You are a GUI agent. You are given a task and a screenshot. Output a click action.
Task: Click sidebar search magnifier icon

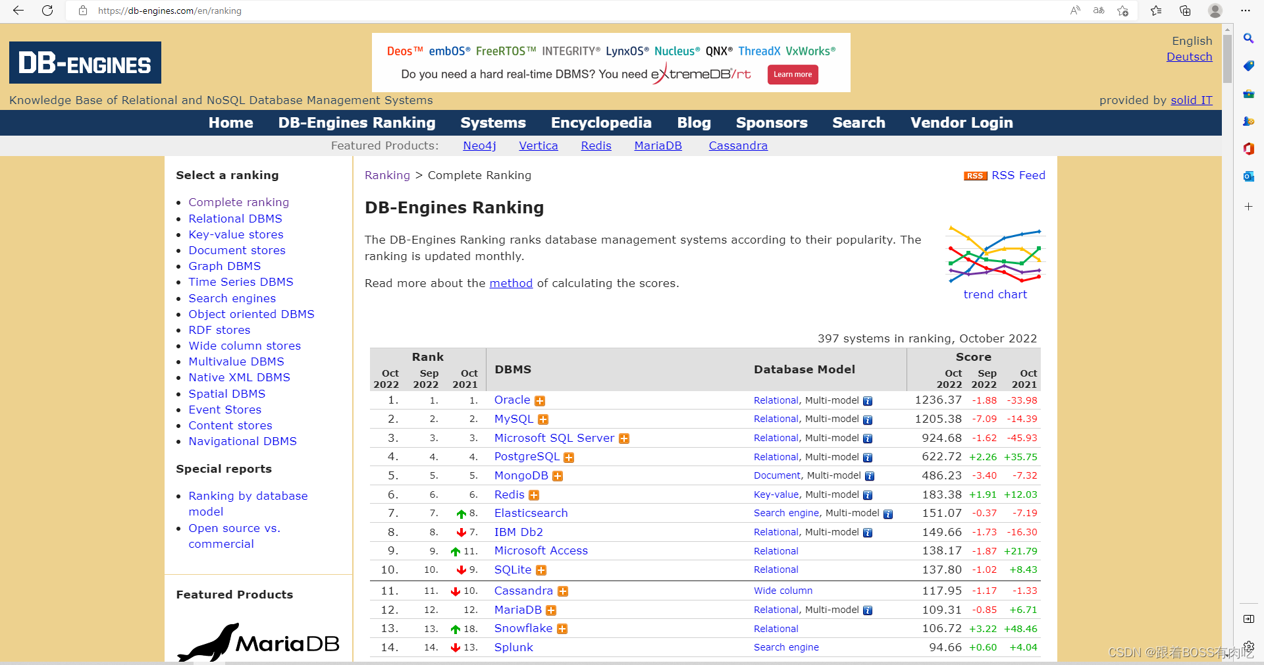click(x=1248, y=38)
